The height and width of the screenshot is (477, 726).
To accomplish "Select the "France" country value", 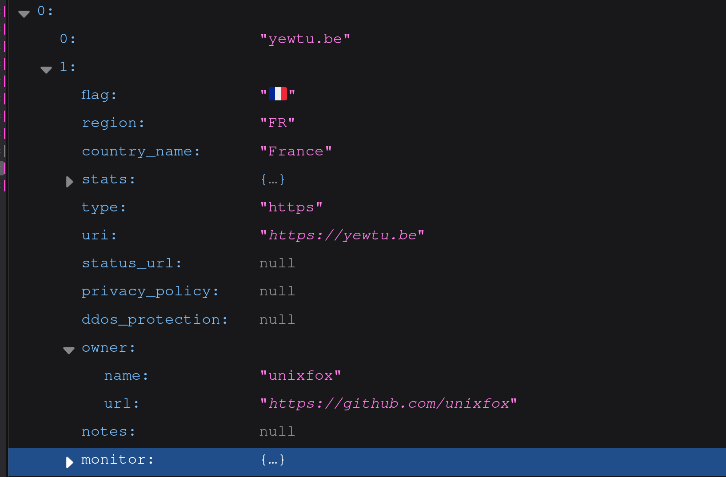I will tap(296, 151).
